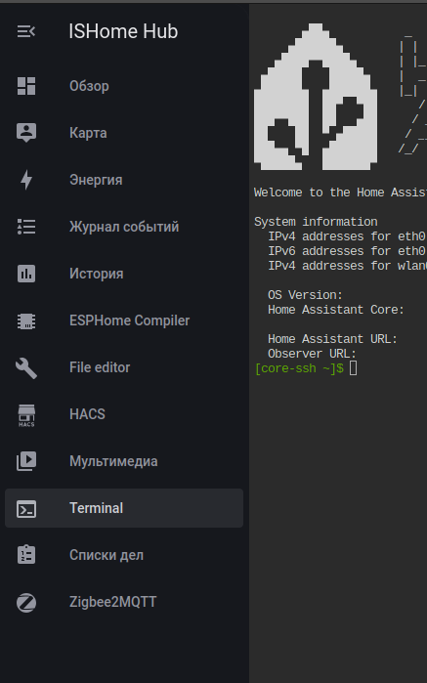Click the Списки дел clipboard icon

(x=26, y=555)
